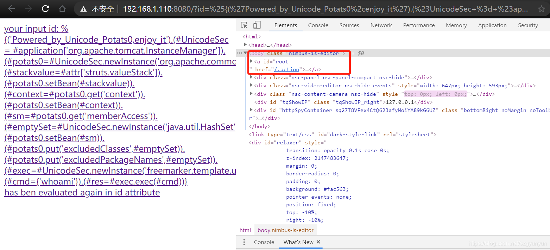This screenshot has height=250, width=550.
Task: Click the browser address bar URL
Action: click(x=325, y=9)
